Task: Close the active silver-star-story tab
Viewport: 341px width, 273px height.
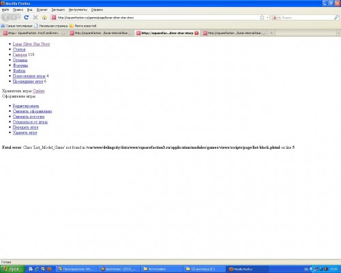Action: point(196,33)
